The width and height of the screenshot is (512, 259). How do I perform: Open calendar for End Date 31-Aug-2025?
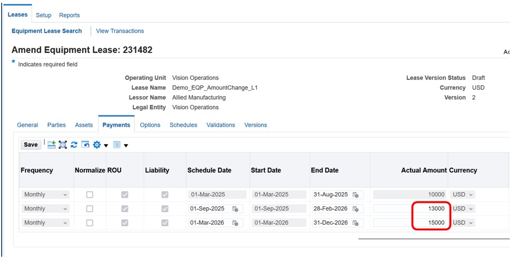[355, 195]
